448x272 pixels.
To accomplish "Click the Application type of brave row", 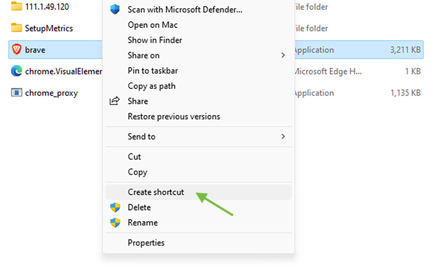I will [314, 50].
